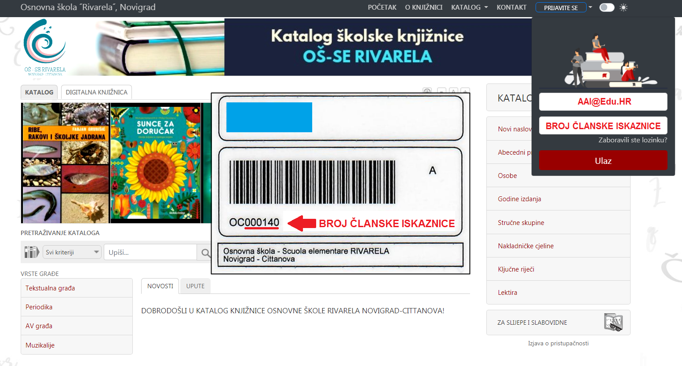This screenshot has height=366, width=682.
Task: Toggle the dark mode switch
Action: pyautogui.click(x=607, y=7)
